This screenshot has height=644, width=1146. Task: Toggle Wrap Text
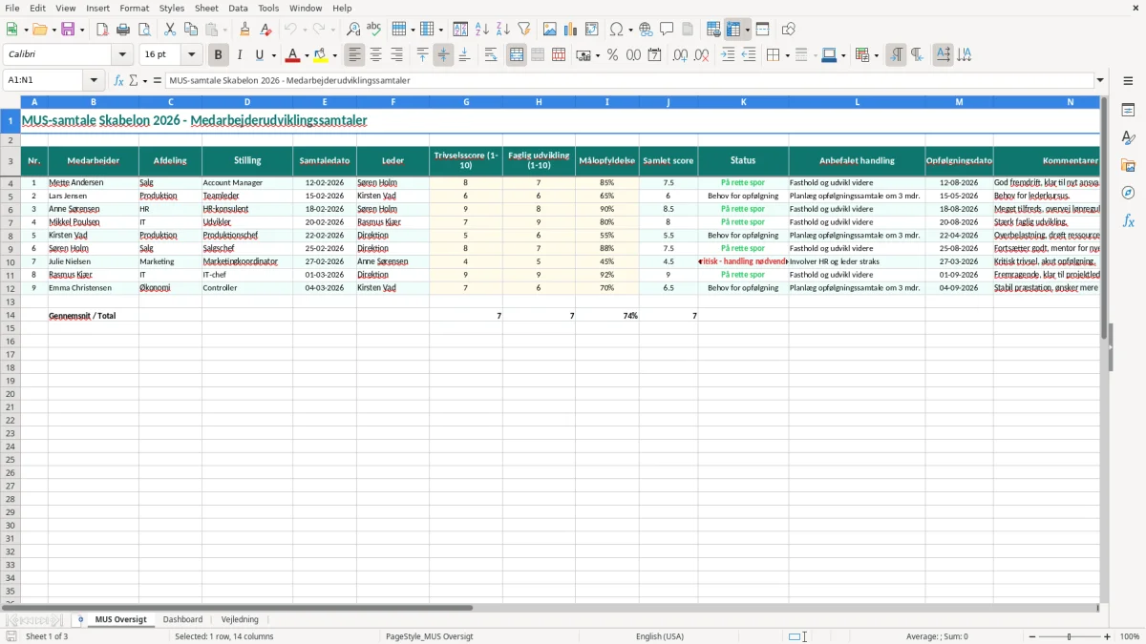[491, 55]
